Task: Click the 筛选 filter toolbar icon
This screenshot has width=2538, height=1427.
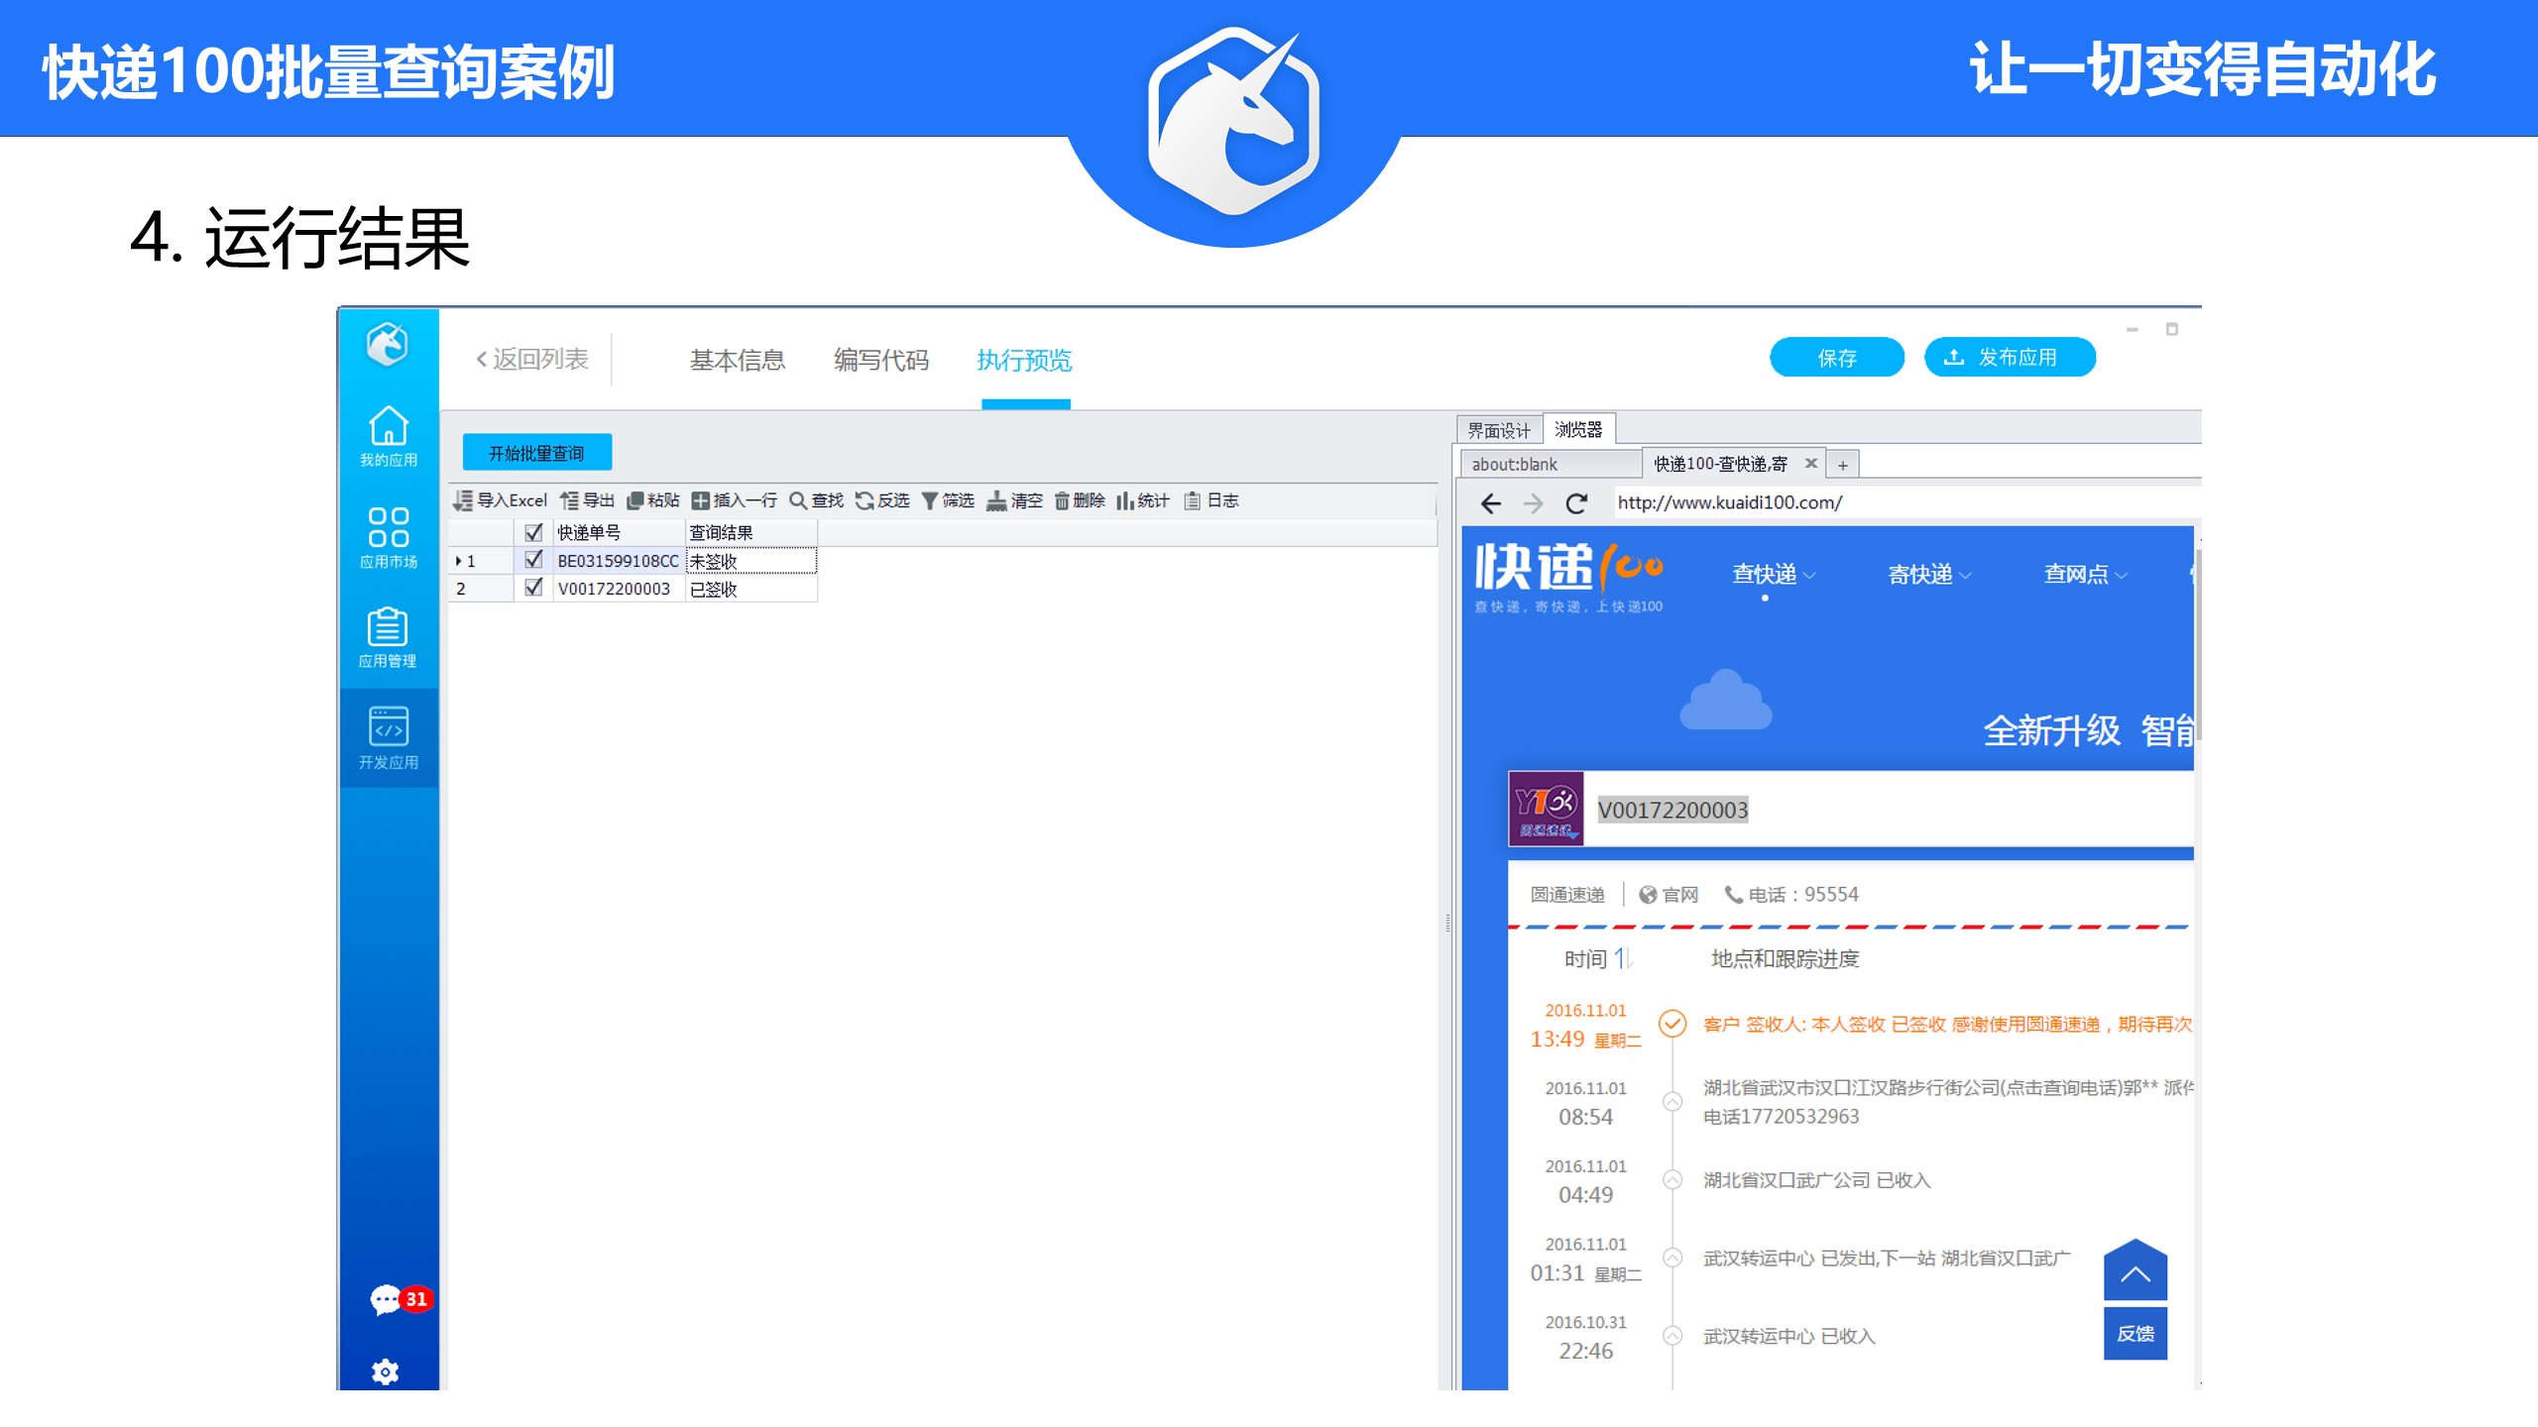Action: pyautogui.click(x=948, y=500)
